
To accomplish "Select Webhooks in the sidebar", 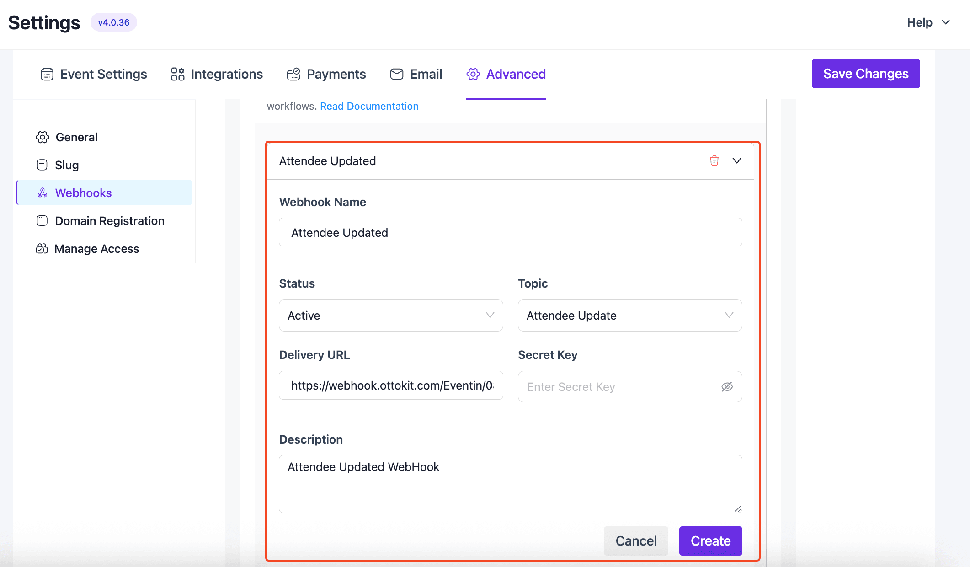I will [x=104, y=193].
